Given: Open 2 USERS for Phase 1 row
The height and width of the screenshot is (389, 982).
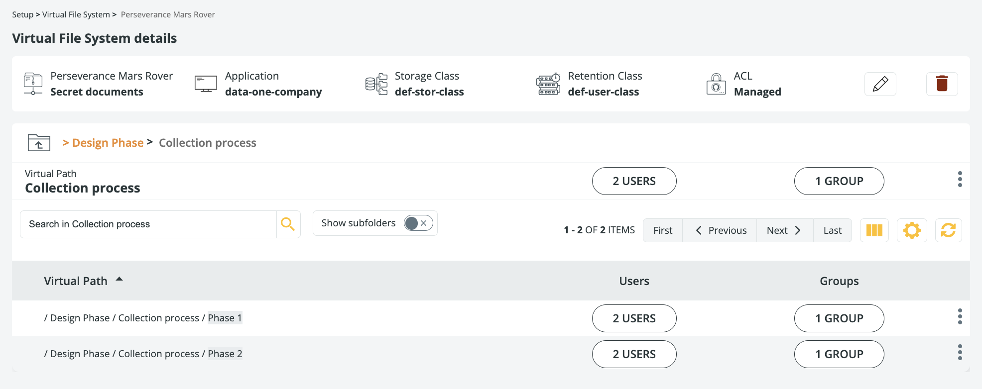Looking at the screenshot, I should (634, 318).
